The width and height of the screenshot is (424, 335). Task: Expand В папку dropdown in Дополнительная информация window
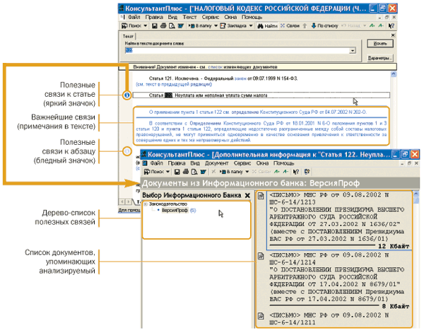(x=247, y=172)
